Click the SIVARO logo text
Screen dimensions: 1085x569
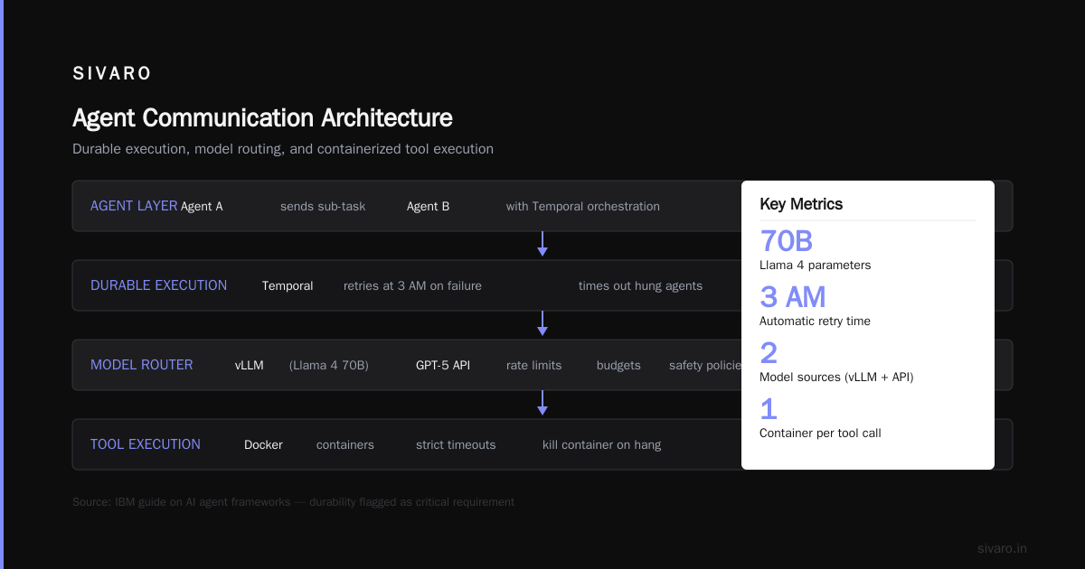[x=112, y=73]
